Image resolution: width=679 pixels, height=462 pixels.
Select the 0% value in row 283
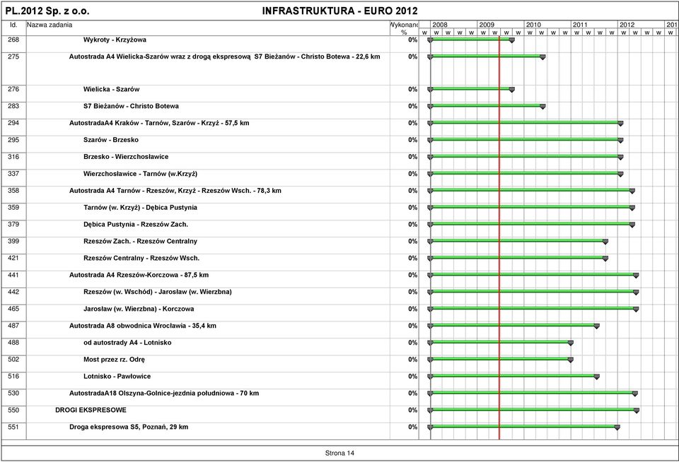412,107
